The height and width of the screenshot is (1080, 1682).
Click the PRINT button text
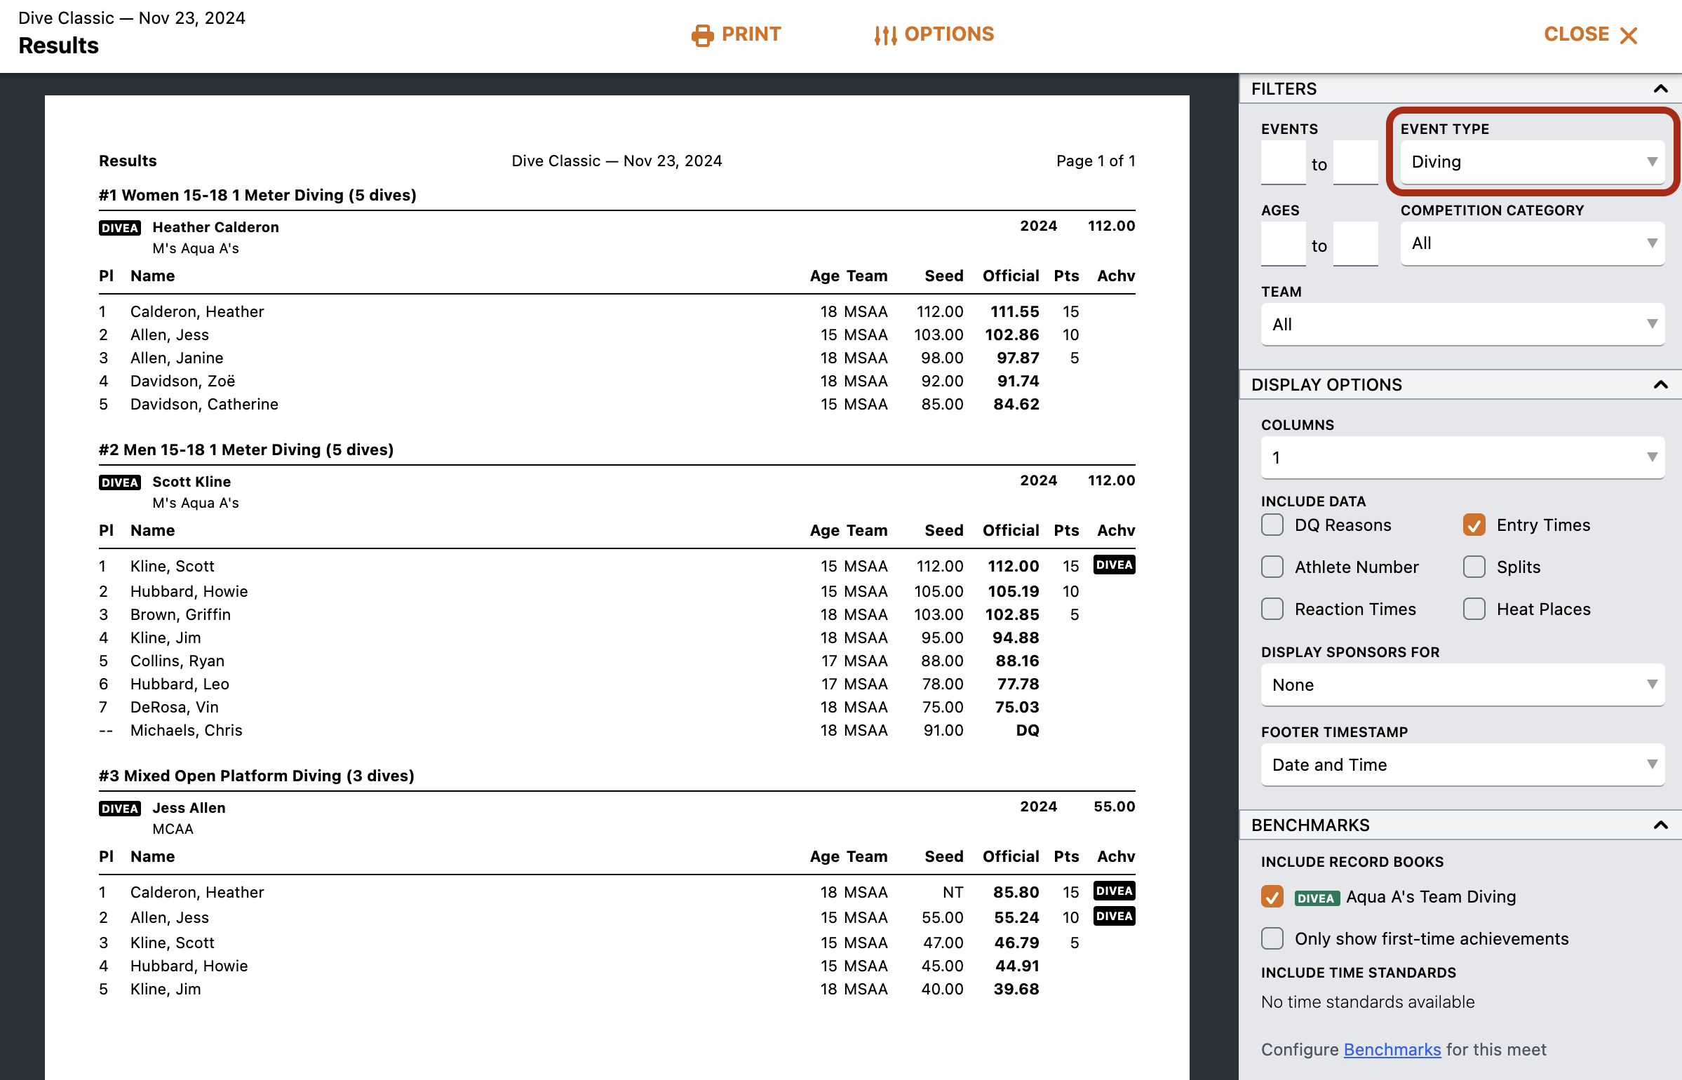(x=751, y=34)
